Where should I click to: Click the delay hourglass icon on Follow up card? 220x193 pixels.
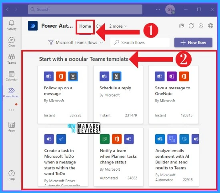(x=73, y=76)
